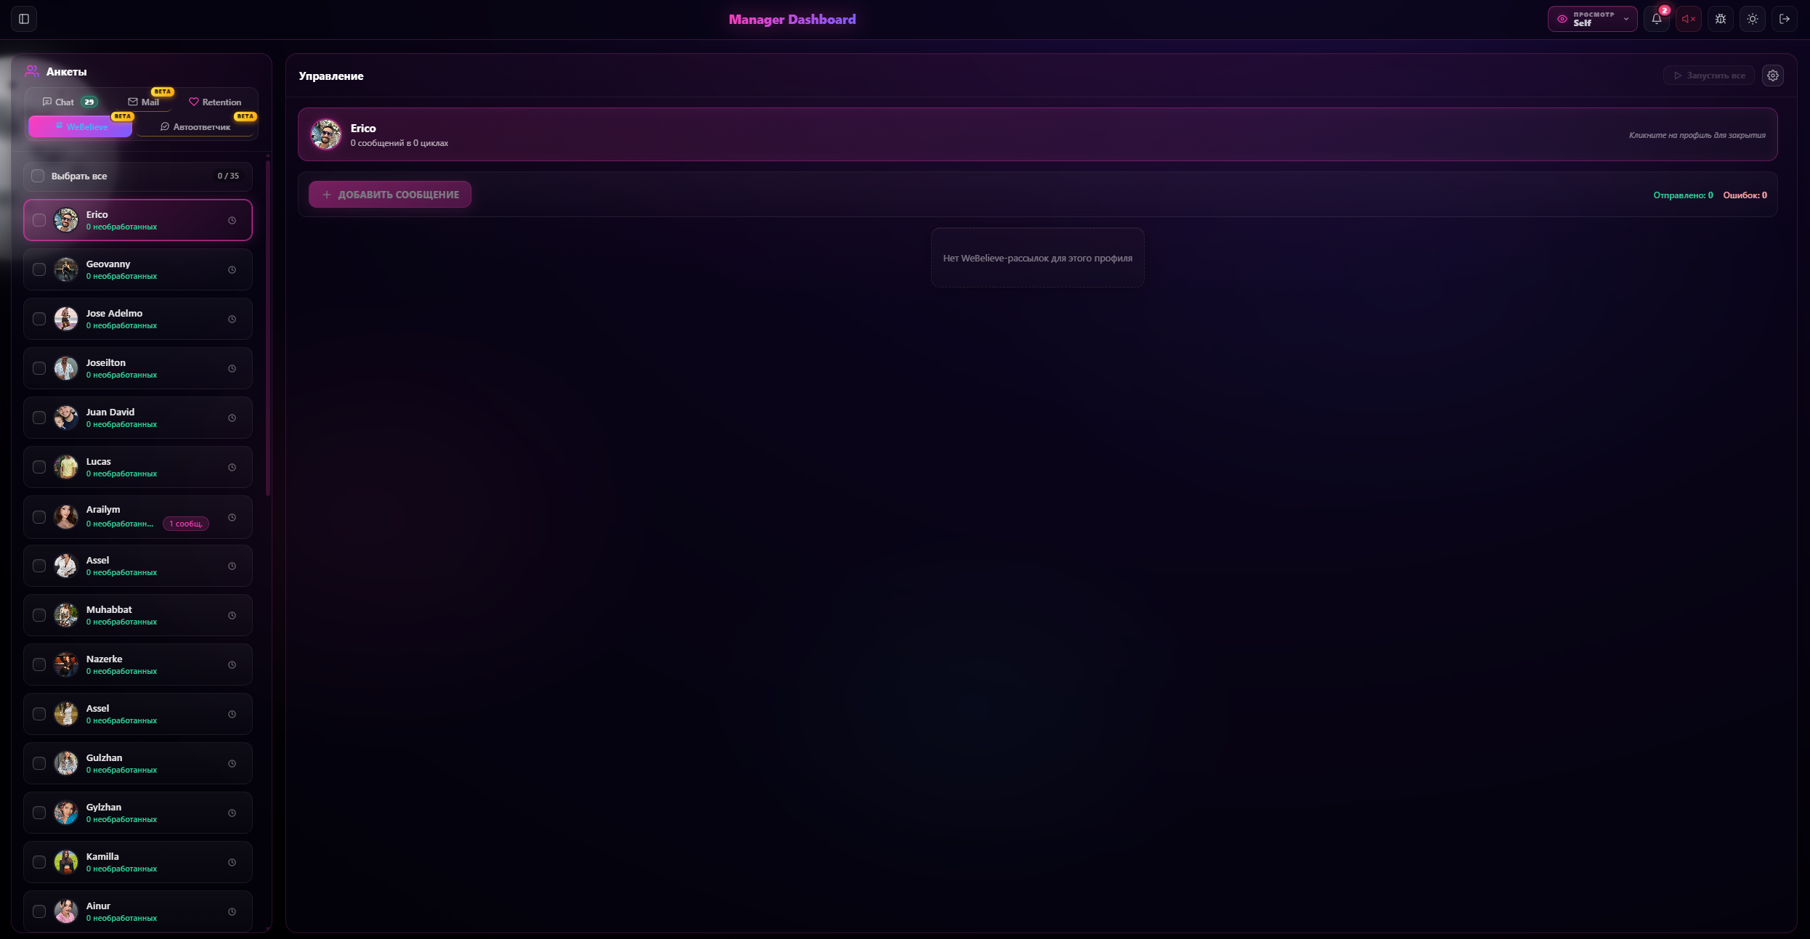Open the bug report icon
Image resolution: width=1810 pixels, height=939 pixels.
(1721, 19)
